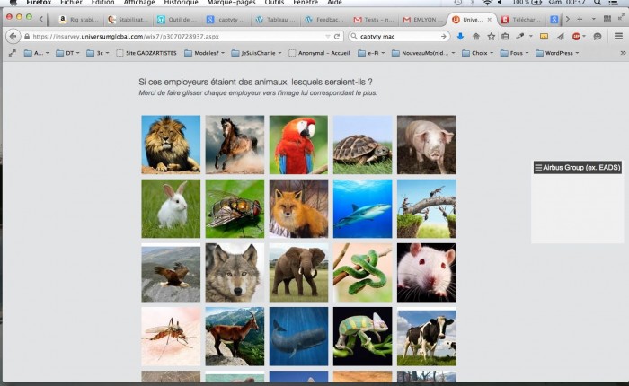The width and height of the screenshot is (629, 386).
Task: Show bookmarks list icon beside star
Action: pos(505,37)
